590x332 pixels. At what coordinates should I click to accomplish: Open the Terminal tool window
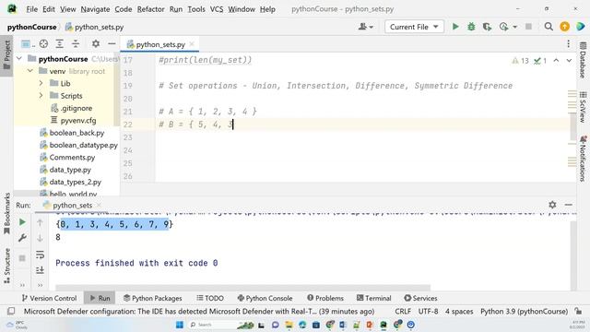pos(373,298)
